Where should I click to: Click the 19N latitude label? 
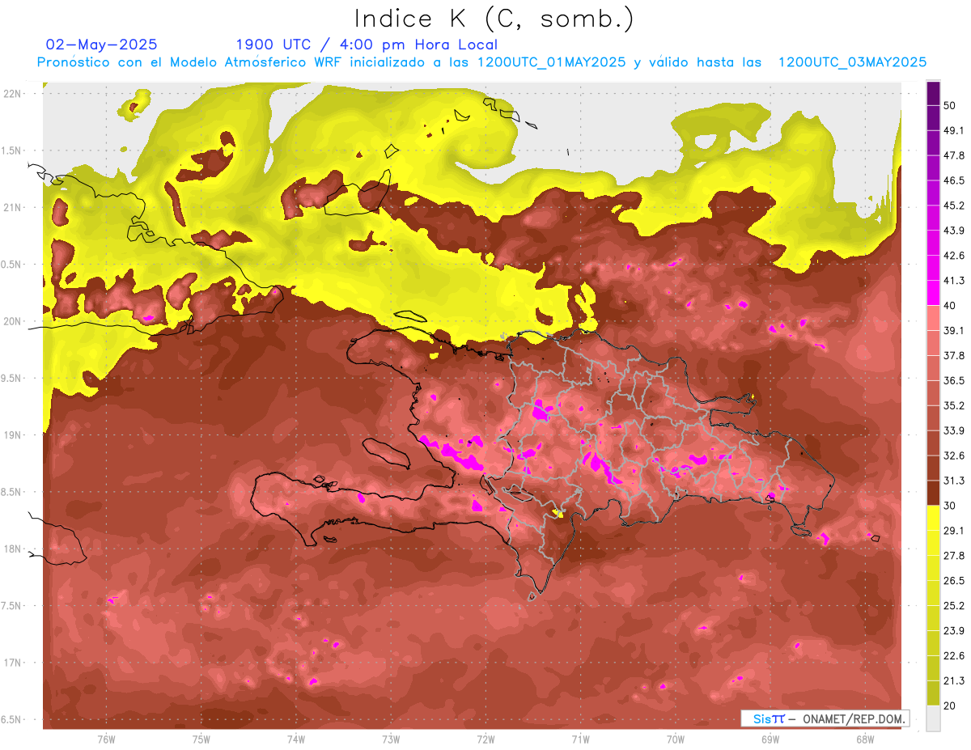(13, 435)
